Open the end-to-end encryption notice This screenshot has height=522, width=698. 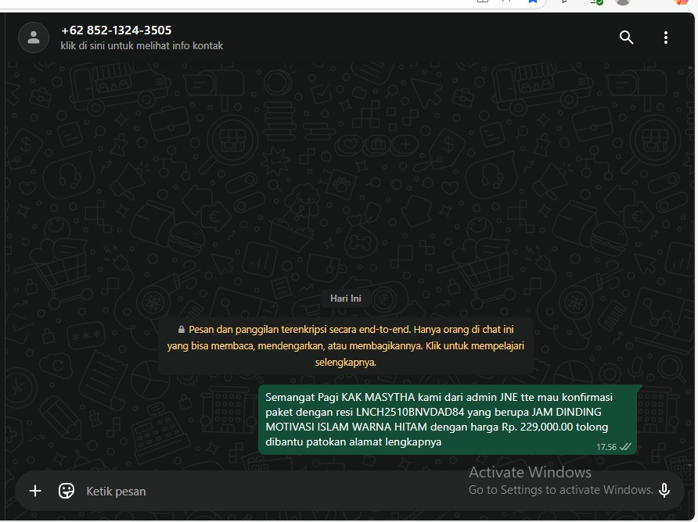click(345, 346)
